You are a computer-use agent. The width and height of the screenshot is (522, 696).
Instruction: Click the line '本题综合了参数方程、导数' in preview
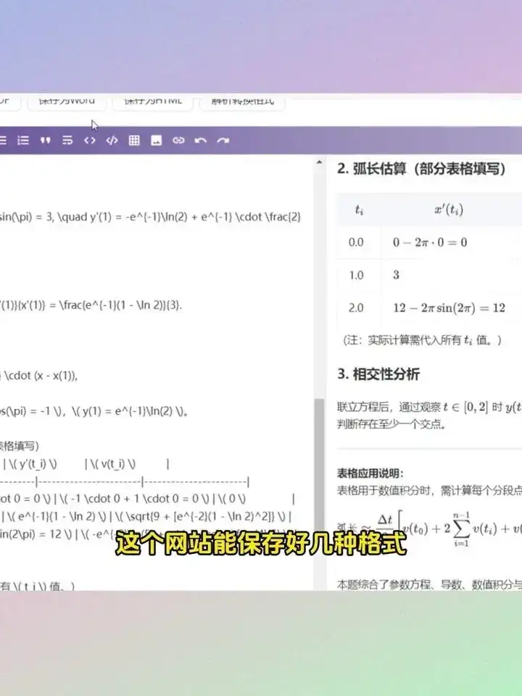pyautogui.click(x=429, y=584)
